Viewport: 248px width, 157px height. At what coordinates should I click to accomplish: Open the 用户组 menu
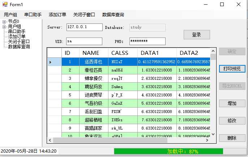click(10, 15)
